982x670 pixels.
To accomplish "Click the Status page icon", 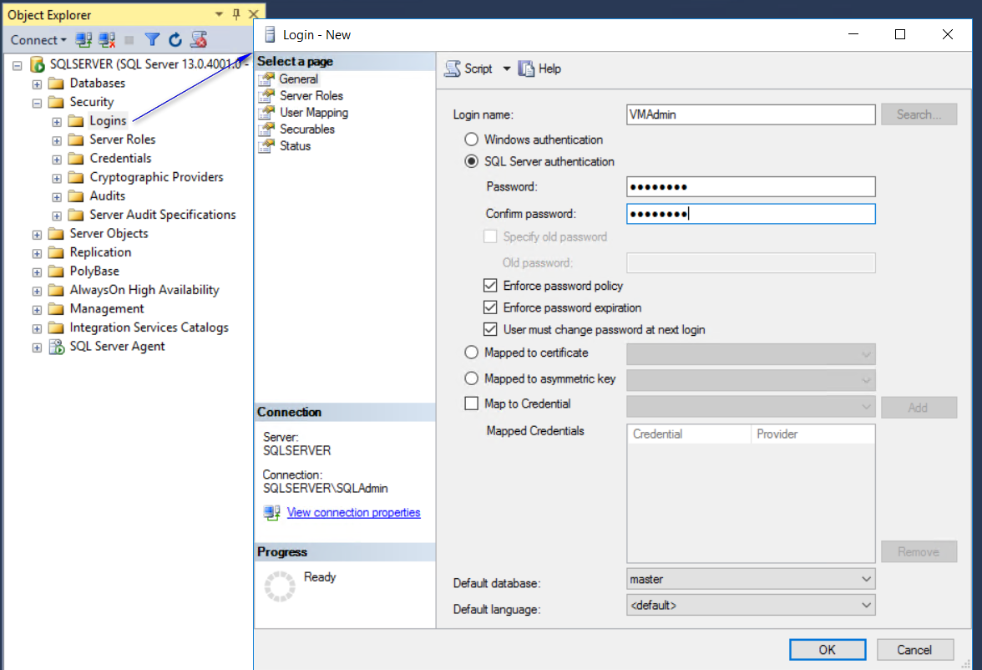I will click(267, 146).
